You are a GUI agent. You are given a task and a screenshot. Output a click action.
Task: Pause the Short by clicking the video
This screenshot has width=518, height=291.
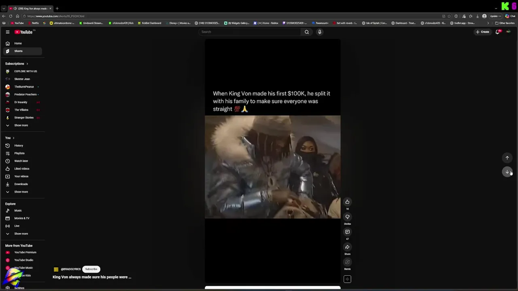point(272,162)
